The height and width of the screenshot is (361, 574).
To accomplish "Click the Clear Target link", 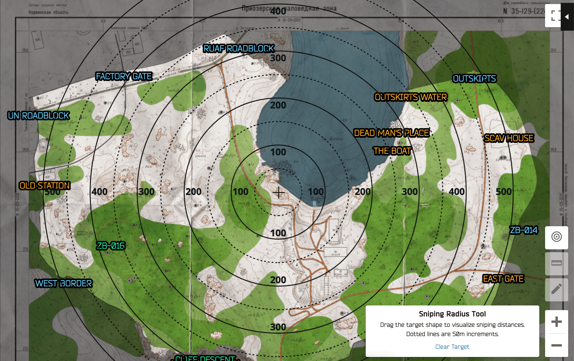I will [x=452, y=347].
